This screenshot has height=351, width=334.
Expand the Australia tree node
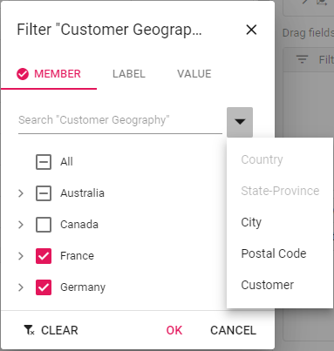tap(21, 193)
